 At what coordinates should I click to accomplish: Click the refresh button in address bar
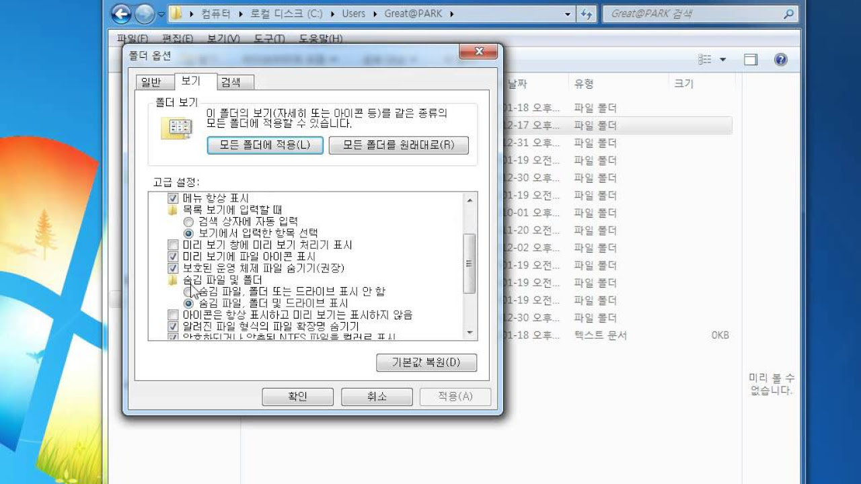pyautogui.click(x=587, y=13)
